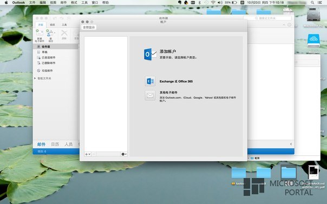Click the Time Machine clock icon
This screenshot has width=327, height=204.
[x=206, y=3]
